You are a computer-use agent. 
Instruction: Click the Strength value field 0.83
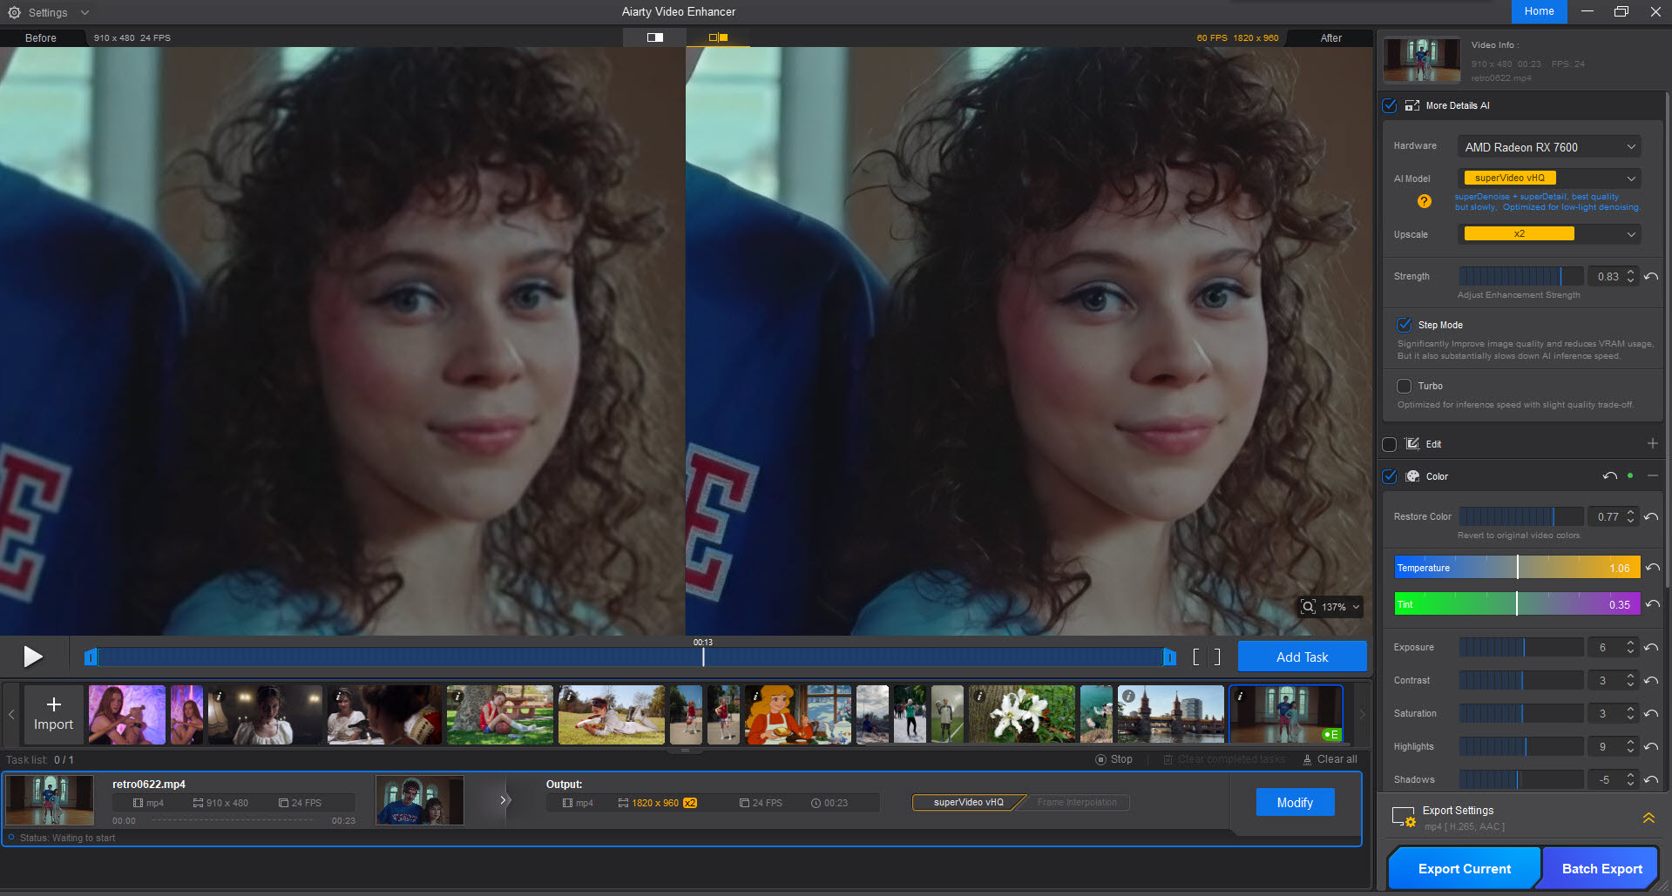point(1608,277)
